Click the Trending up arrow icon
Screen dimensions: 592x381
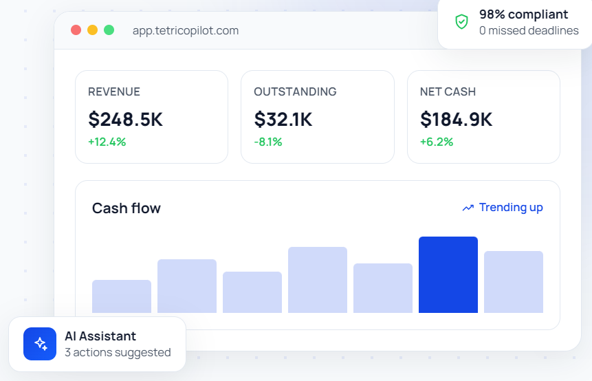pyautogui.click(x=468, y=208)
